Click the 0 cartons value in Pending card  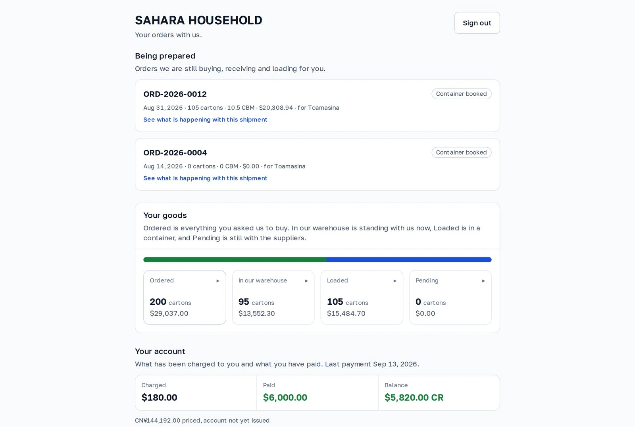coord(431,302)
